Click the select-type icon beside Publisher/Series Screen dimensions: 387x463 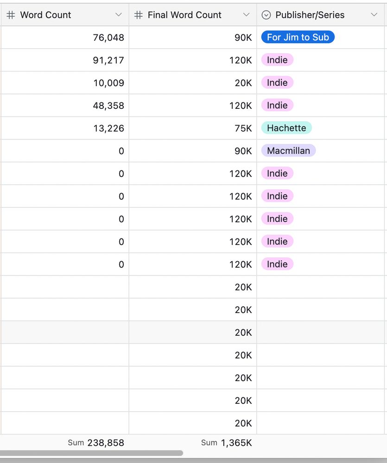point(266,14)
